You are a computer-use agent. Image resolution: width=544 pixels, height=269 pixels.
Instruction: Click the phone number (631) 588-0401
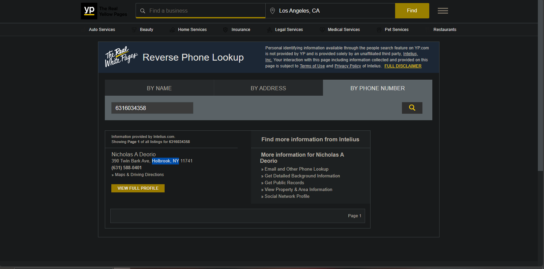pos(126,168)
